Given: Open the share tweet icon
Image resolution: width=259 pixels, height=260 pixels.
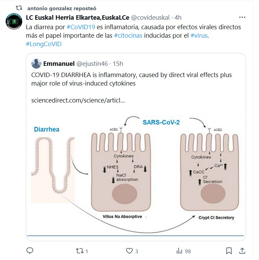Looking at the screenshot, I should pyautogui.click(x=242, y=251).
